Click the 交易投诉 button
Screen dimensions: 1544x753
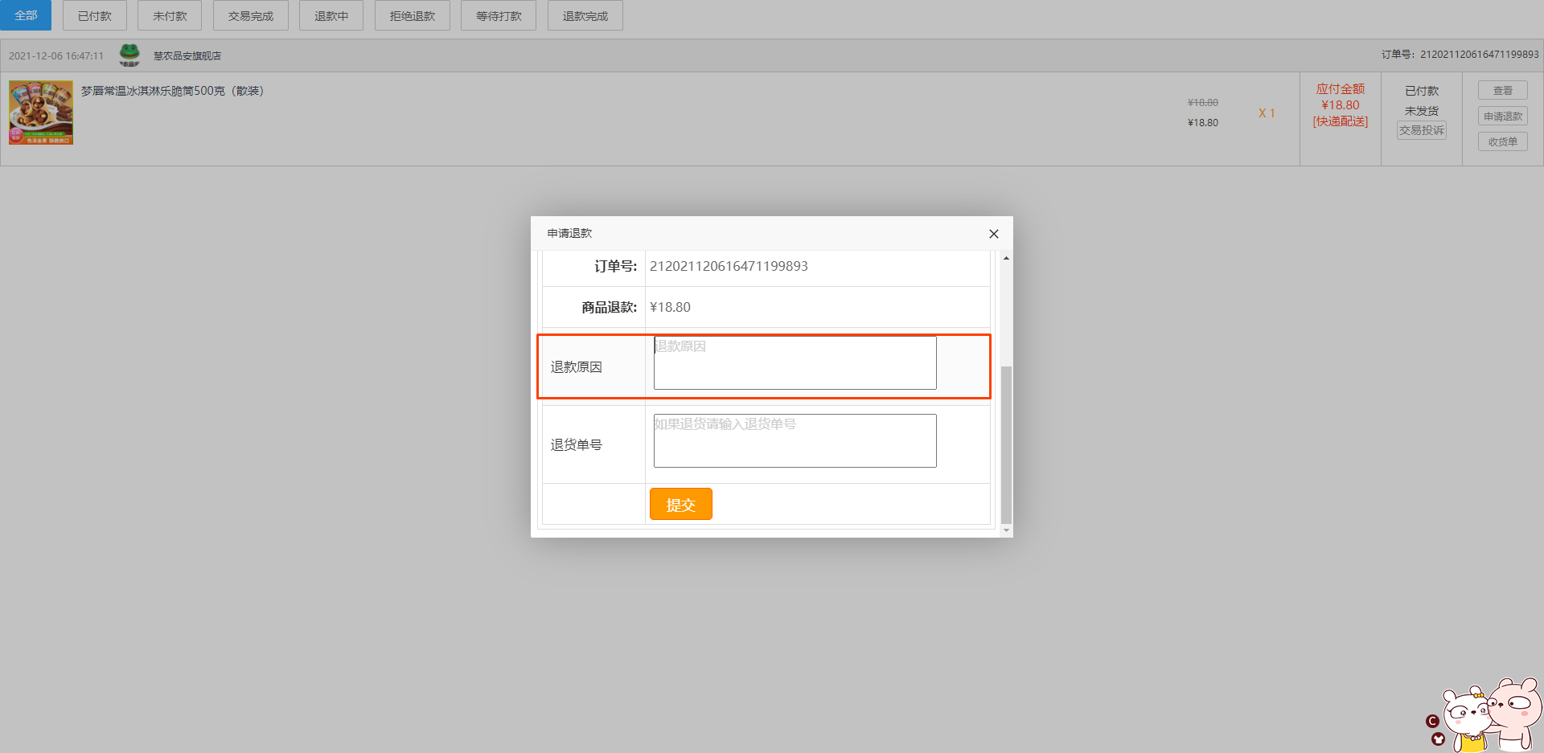coord(1421,130)
